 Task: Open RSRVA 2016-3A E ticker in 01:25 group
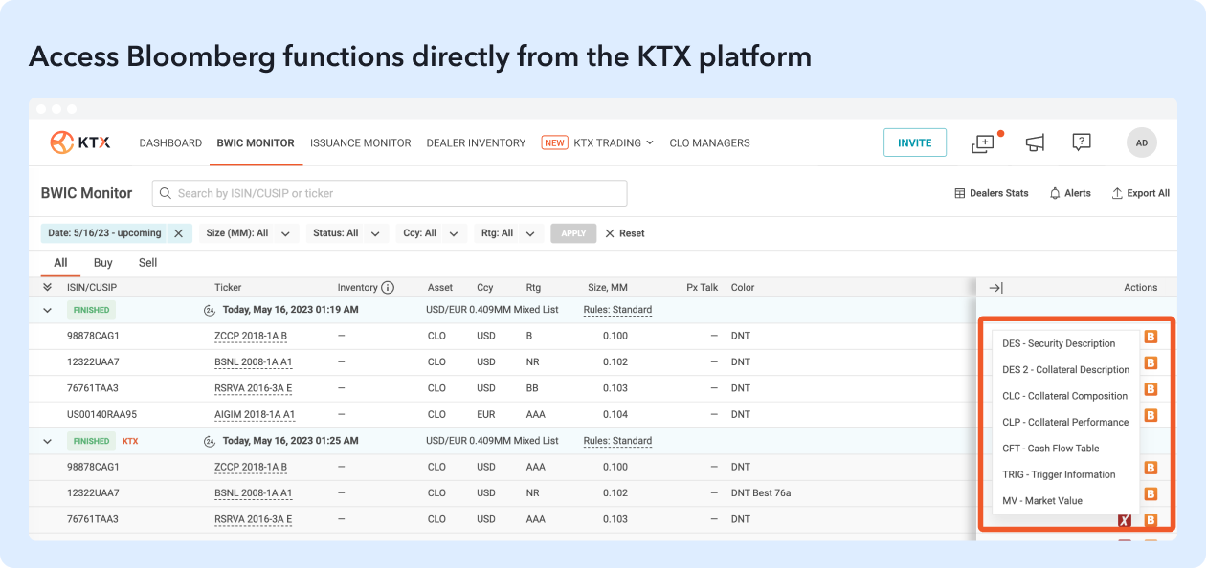coord(253,520)
